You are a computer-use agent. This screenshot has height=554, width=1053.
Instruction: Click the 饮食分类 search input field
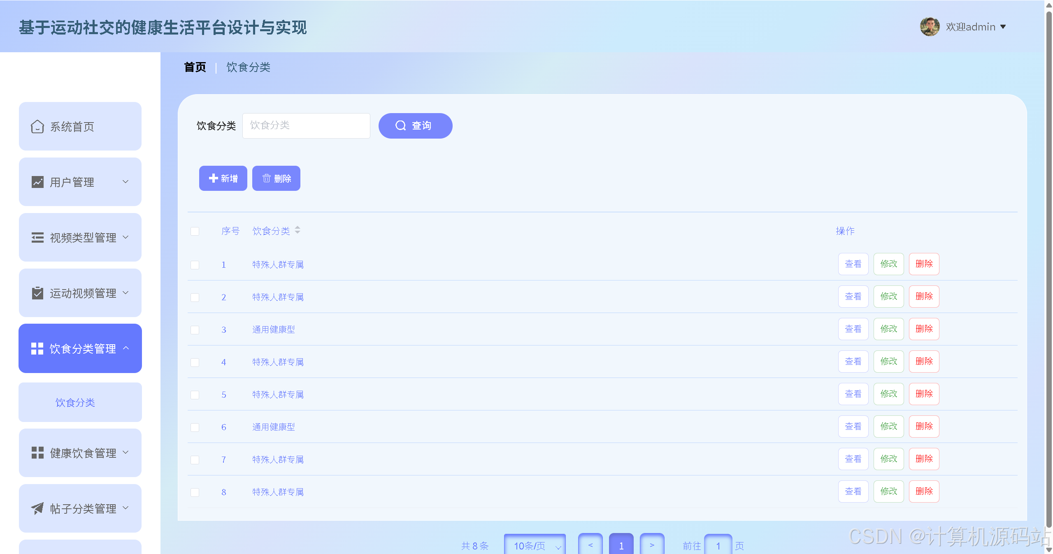tap(306, 125)
